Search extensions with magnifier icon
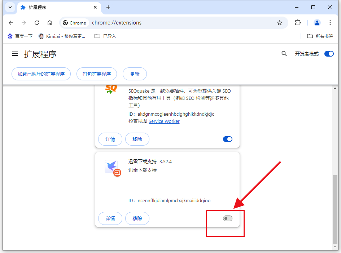 tap(284, 54)
